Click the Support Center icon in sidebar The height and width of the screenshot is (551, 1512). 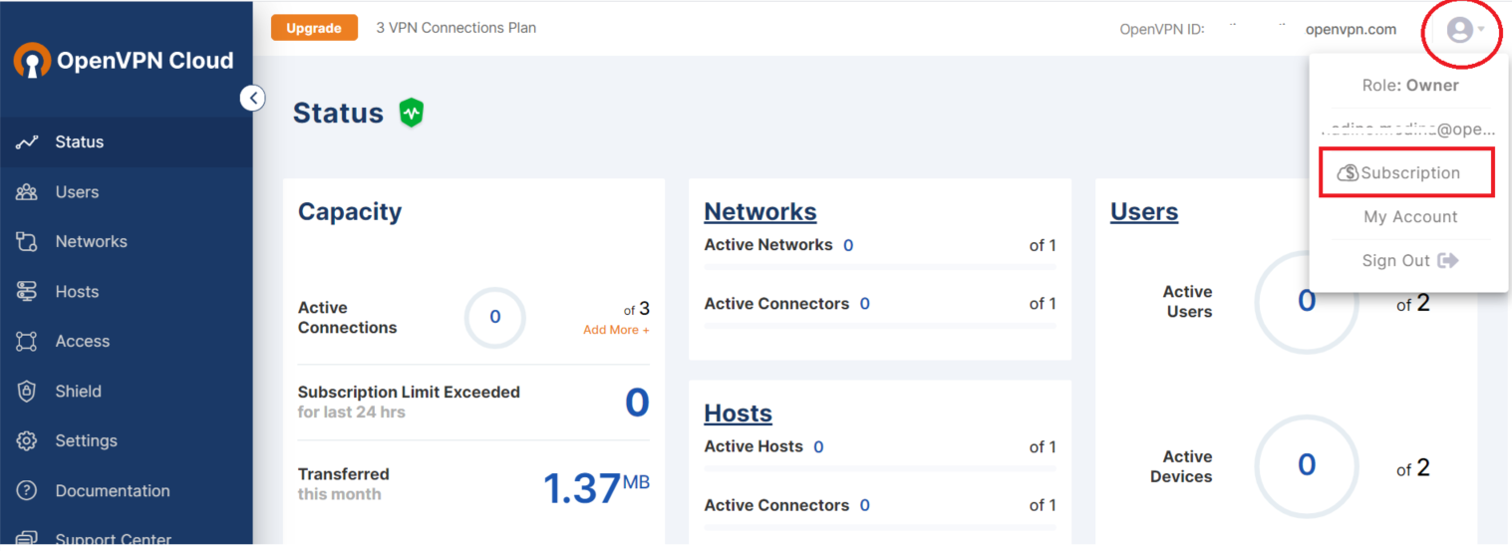tap(27, 538)
